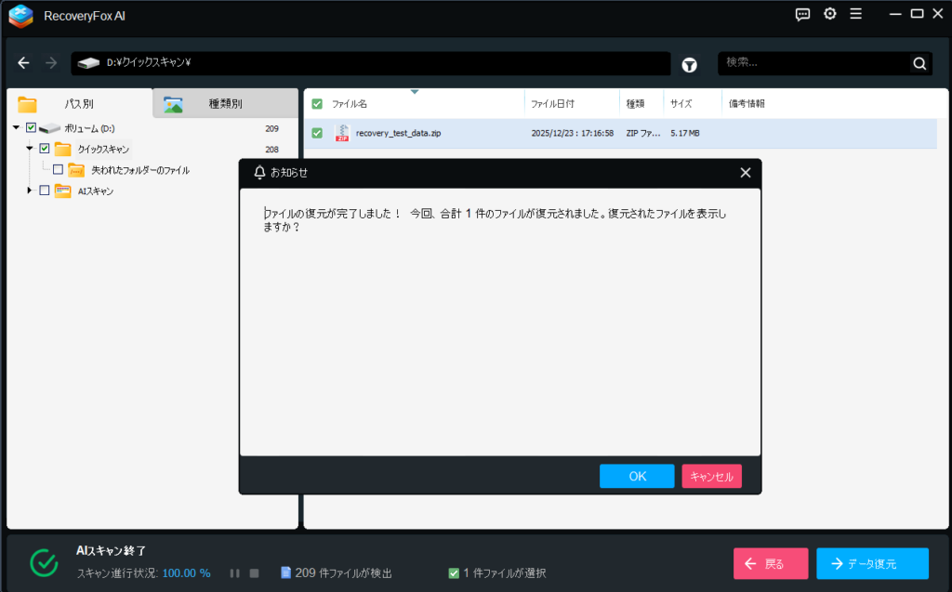
Task: Click the filter funnel icon
Action: tap(690, 64)
